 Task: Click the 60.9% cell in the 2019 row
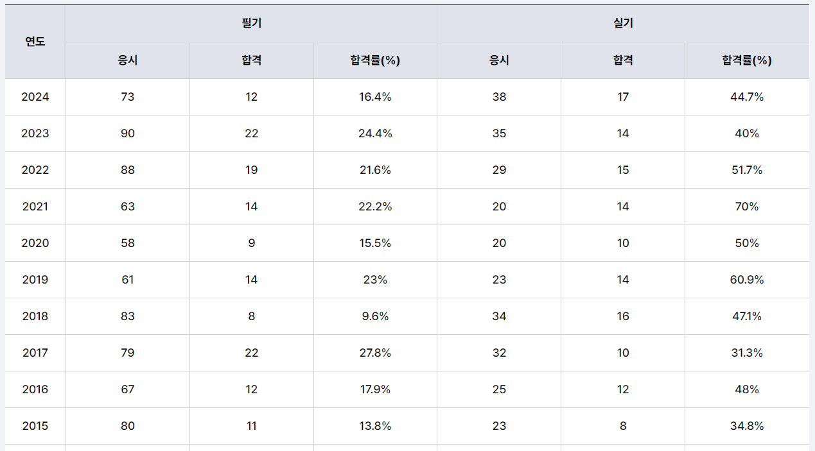click(x=747, y=280)
